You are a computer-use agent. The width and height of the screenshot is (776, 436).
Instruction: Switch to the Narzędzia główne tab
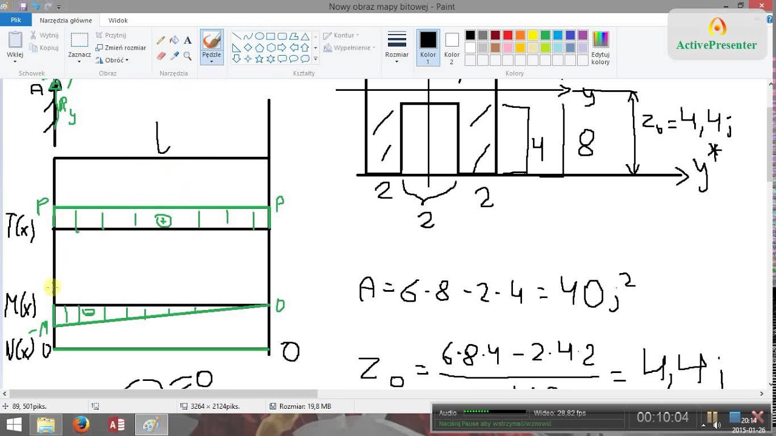coord(66,20)
